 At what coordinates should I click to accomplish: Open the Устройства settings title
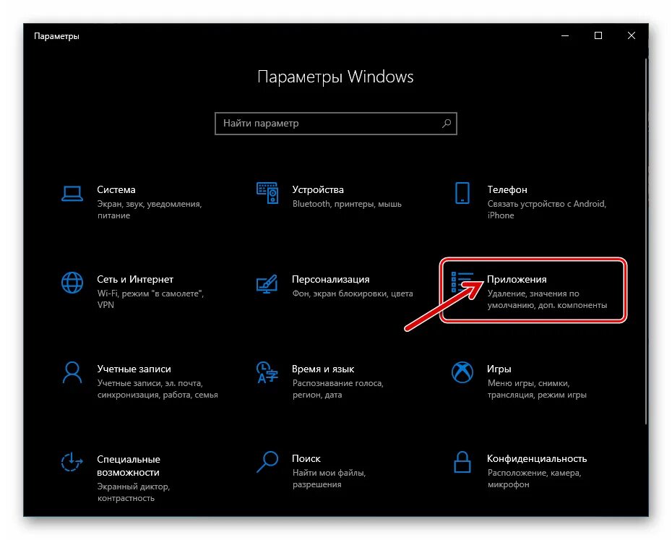click(317, 189)
